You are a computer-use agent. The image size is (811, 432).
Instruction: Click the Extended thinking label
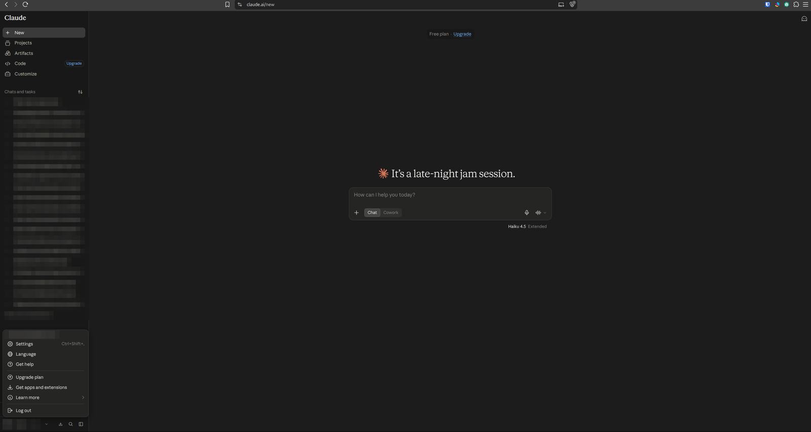[x=537, y=226]
